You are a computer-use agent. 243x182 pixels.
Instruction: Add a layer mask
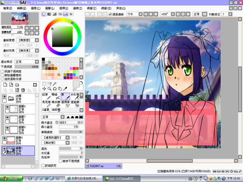coord(35,85)
